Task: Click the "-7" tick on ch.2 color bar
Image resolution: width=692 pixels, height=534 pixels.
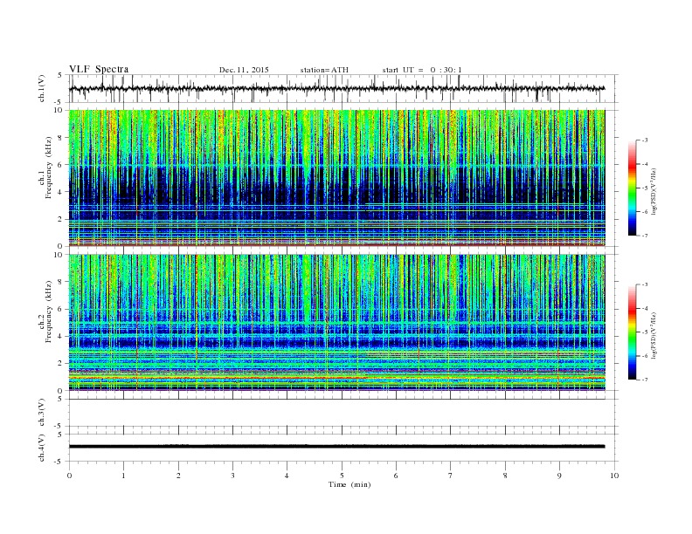Action: point(645,380)
